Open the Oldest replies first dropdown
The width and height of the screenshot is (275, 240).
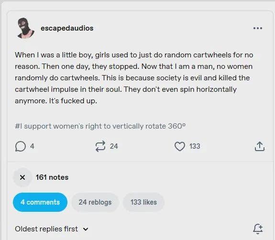(x=52, y=229)
